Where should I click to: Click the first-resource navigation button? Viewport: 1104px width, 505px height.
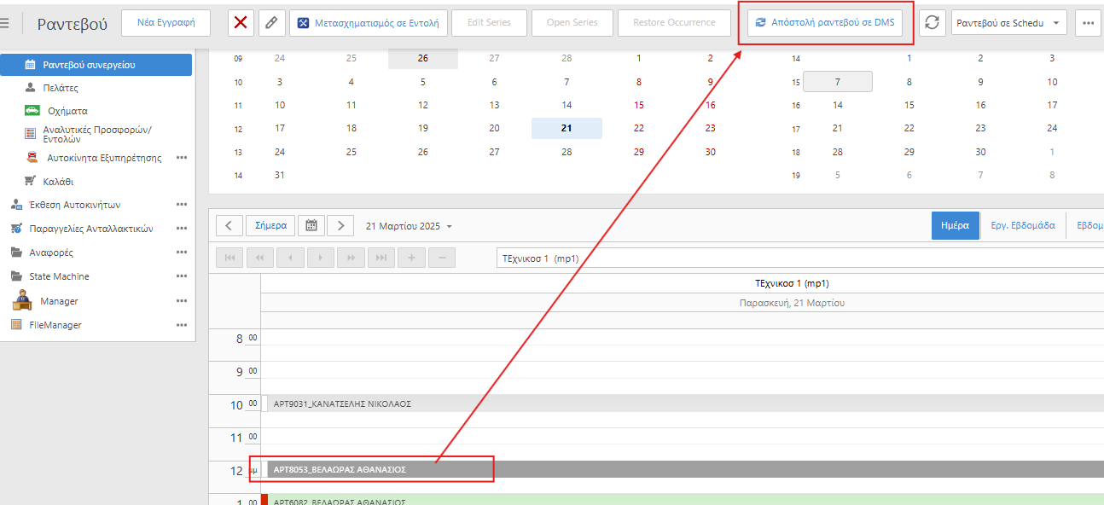(x=230, y=258)
